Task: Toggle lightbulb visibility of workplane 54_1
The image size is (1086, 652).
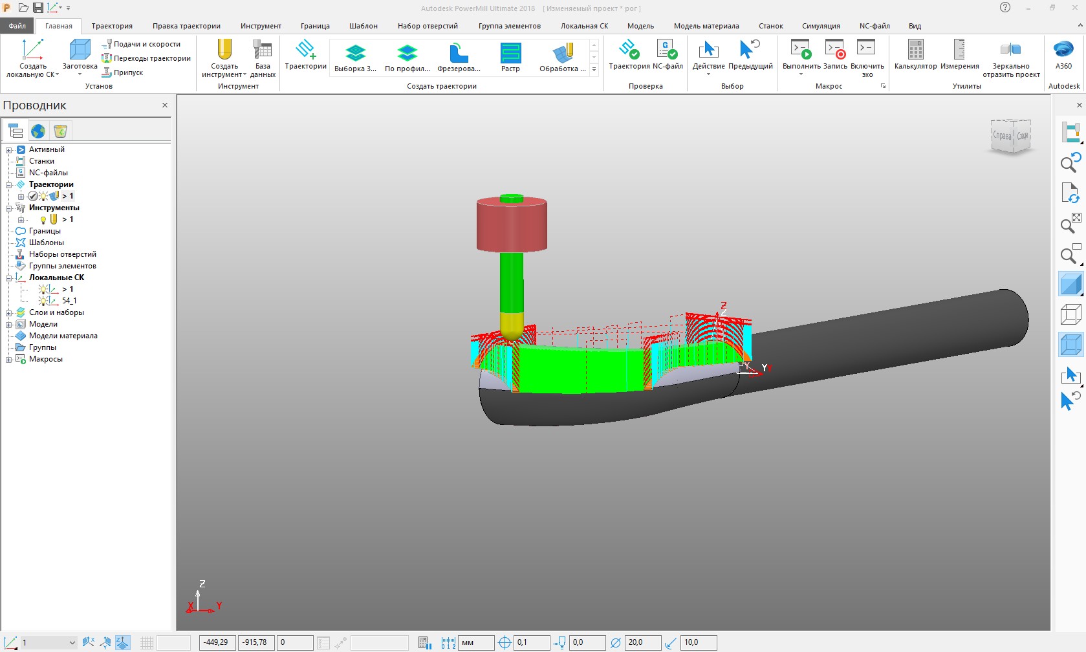Action: 43,301
